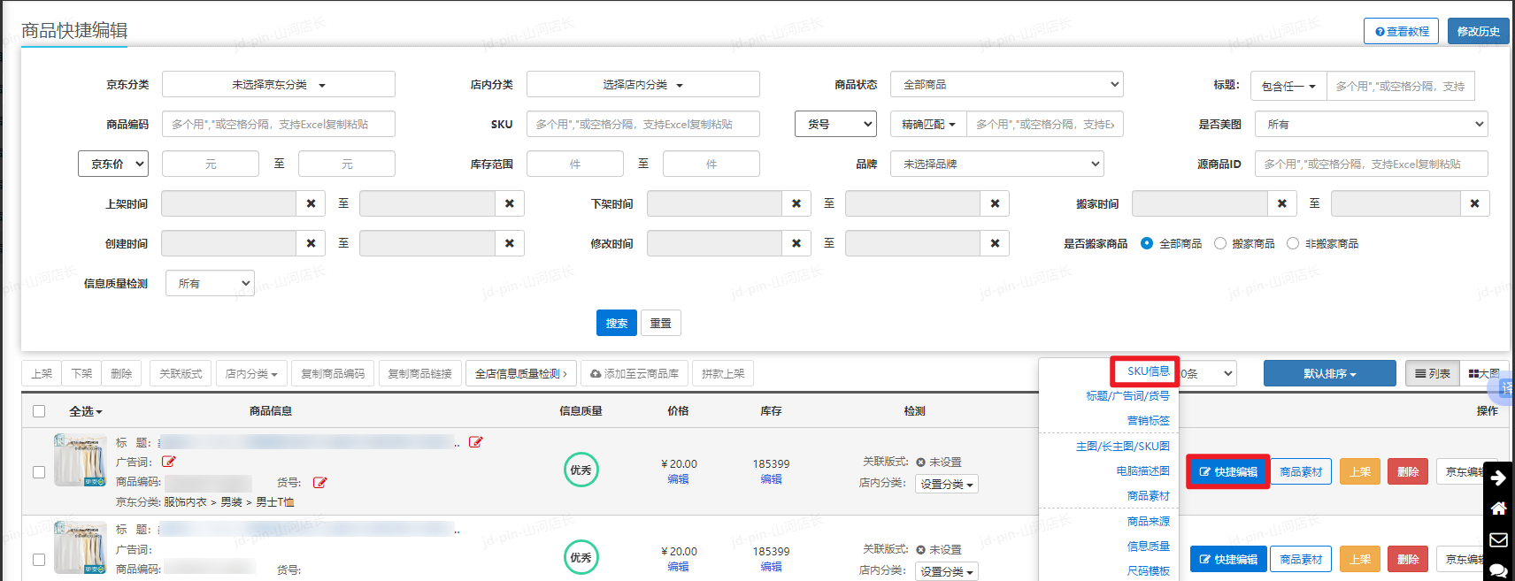Screen dimensions: 1515x581
Task: Click the edit icon beside the first product title
Action: pos(475,442)
